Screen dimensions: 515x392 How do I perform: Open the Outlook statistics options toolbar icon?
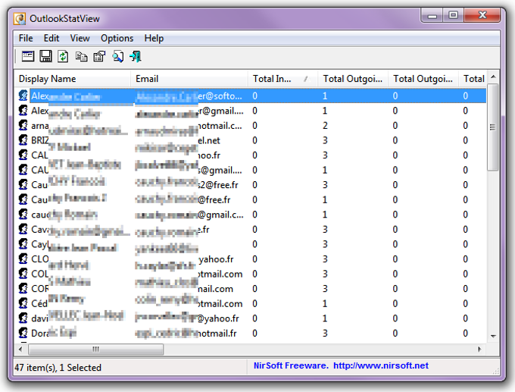28,56
